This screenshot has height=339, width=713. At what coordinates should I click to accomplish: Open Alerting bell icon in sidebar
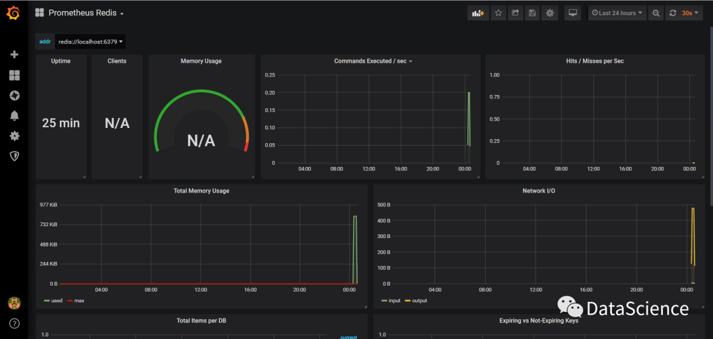point(14,116)
